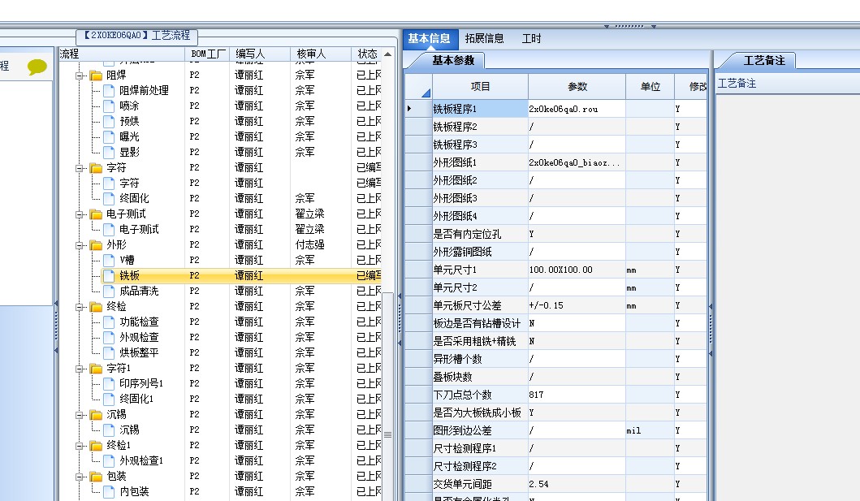Image resolution: width=860 pixels, height=501 pixels.
Task: Collapse the 字符1 tree node
Action: pyautogui.click(x=80, y=369)
